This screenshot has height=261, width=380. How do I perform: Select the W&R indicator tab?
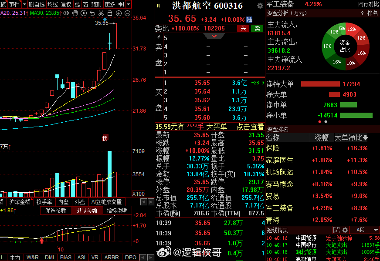[x=33, y=258]
